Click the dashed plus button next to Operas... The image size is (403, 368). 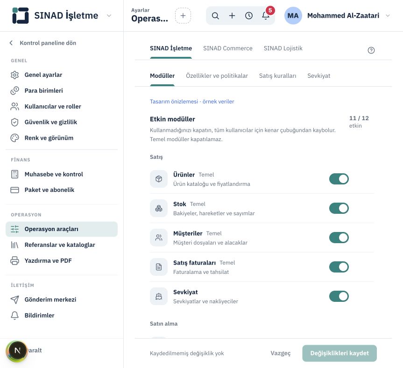(183, 16)
